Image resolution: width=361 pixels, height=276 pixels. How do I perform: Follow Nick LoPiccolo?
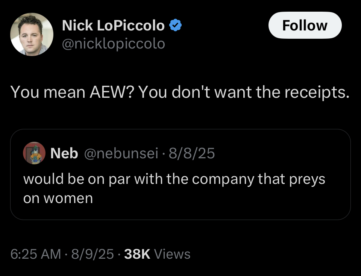click(305, 25)
